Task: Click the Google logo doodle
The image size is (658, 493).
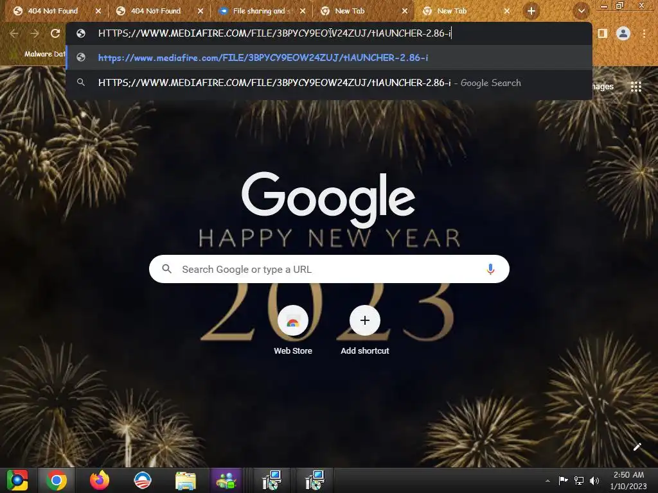Action: (328, 199)
